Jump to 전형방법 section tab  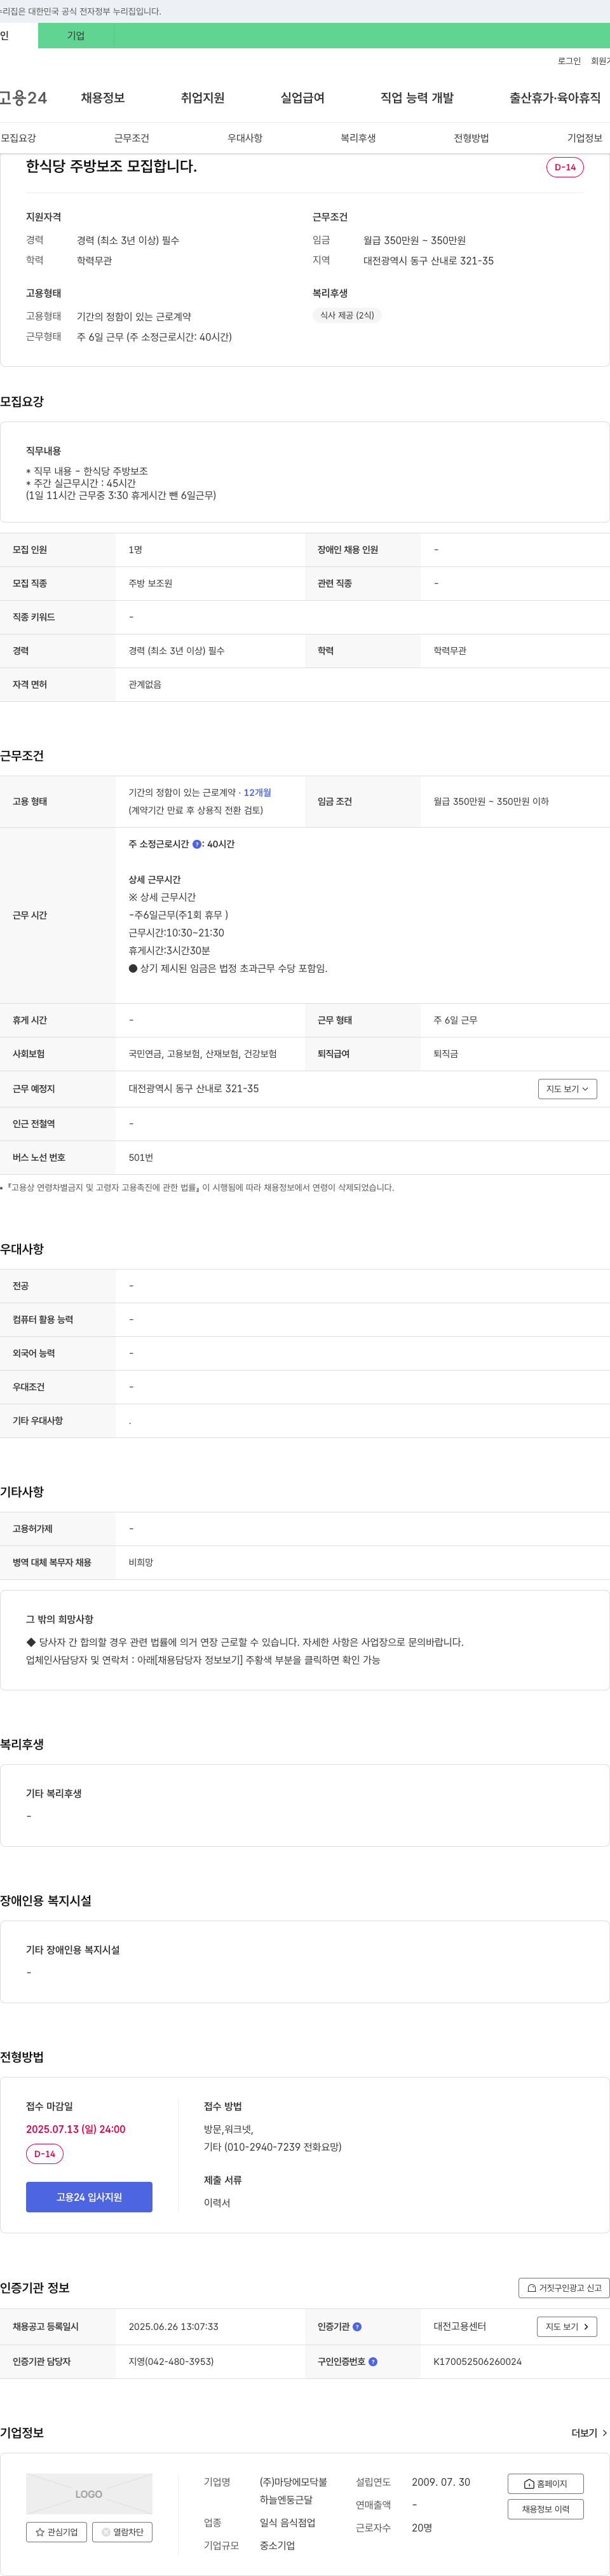471,138
